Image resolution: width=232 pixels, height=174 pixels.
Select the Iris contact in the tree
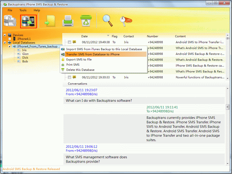(x=24, y=50)
